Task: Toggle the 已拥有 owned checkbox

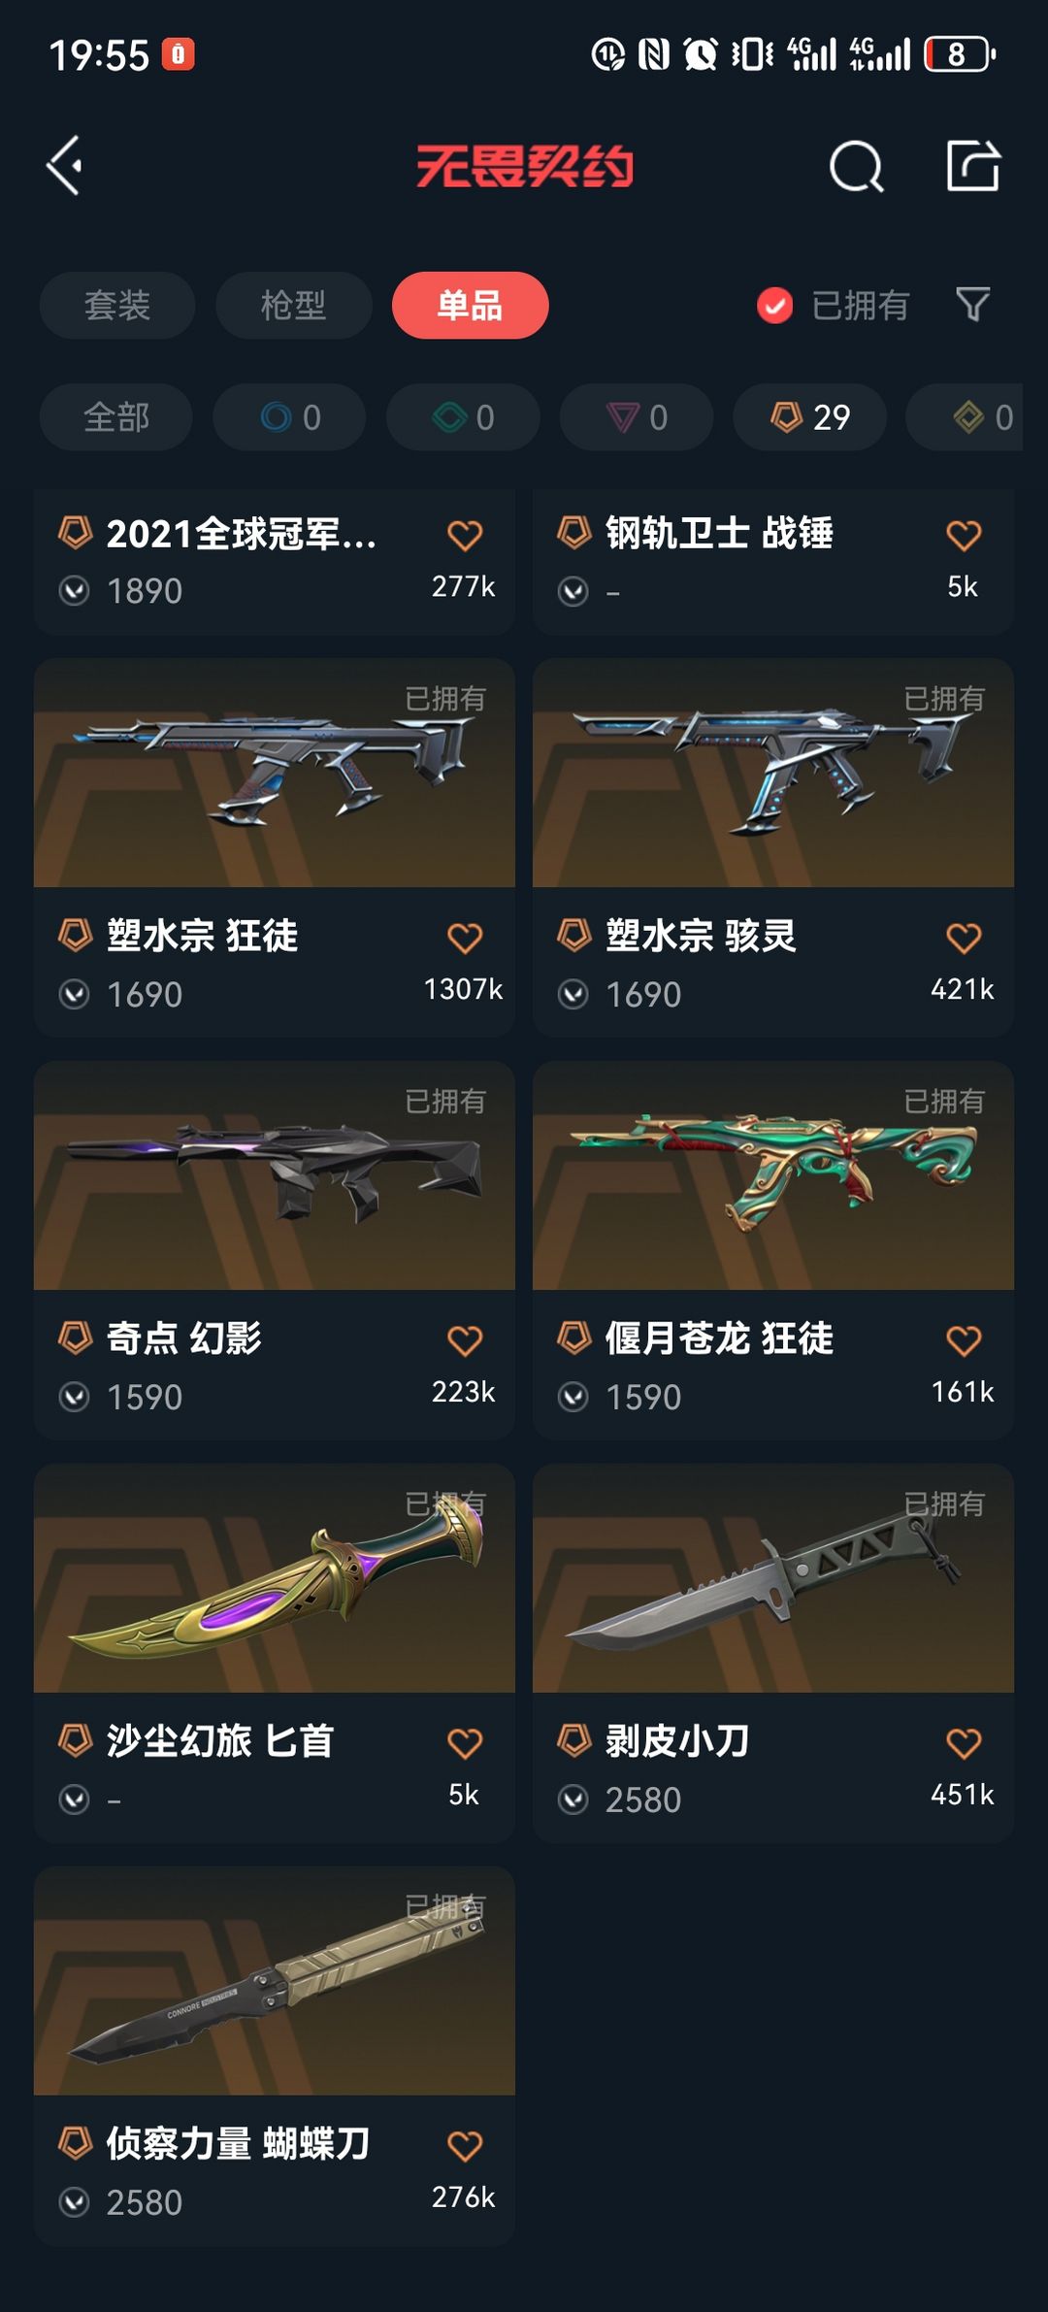Action: coord(774,306)
